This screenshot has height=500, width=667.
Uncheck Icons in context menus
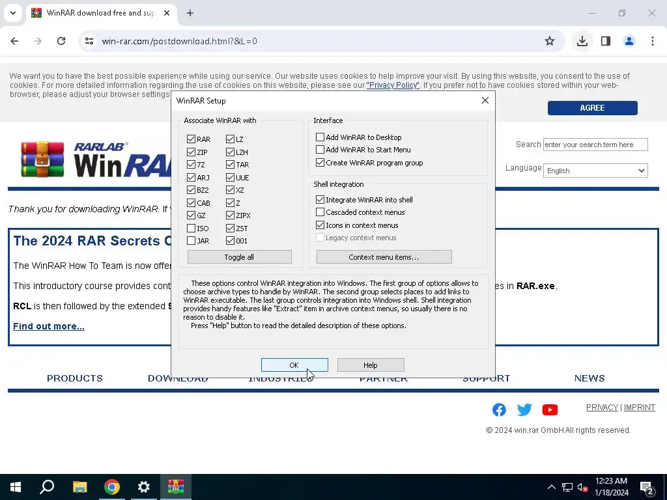(320, 225)
